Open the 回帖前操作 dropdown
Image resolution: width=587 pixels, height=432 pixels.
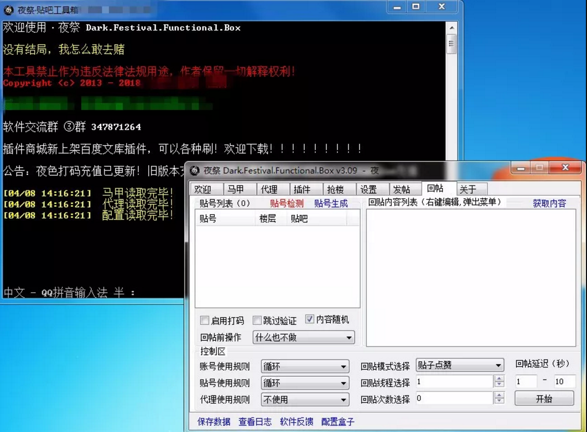tap(304, 338)
